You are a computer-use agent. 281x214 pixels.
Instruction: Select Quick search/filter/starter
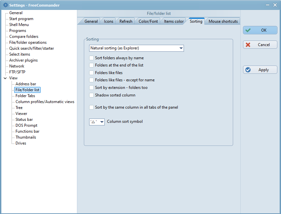click(32, 48)
